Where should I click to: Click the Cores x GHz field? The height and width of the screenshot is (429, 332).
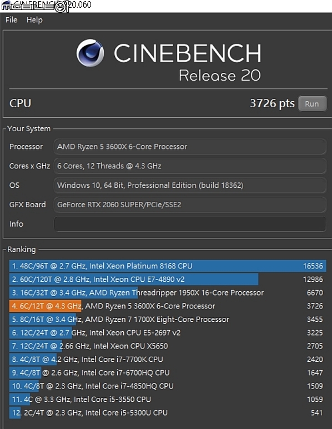190,166
